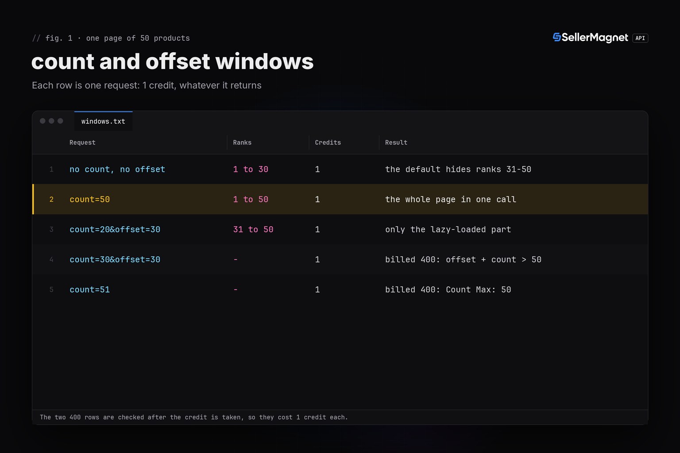
Task: Click the Credits column header
Action: (x=328, y=142)
